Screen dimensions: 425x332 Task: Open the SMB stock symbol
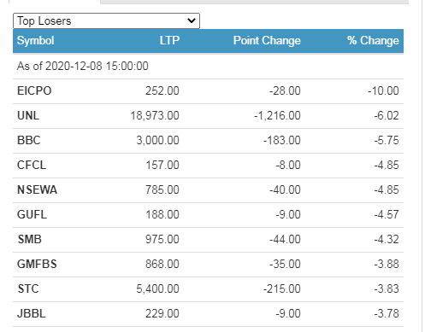click(30, 240)
